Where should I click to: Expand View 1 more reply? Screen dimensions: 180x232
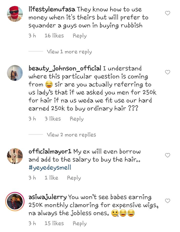coord(69,52)
